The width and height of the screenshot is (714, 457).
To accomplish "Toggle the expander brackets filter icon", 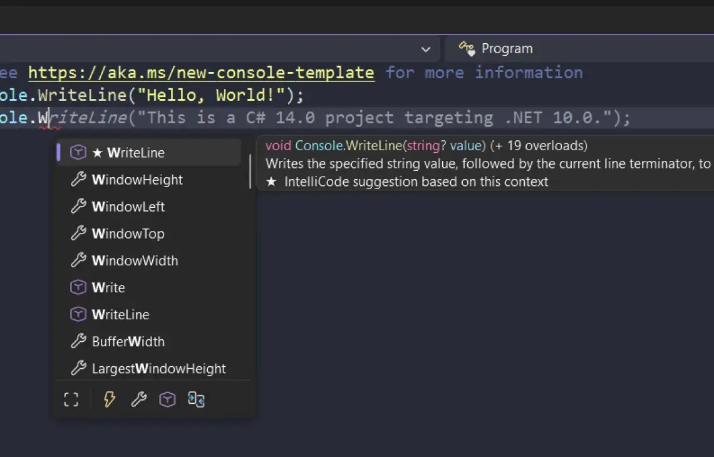I will [x=71, y=399].
